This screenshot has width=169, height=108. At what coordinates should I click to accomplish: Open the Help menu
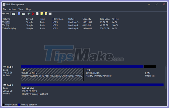coord(28,9)
